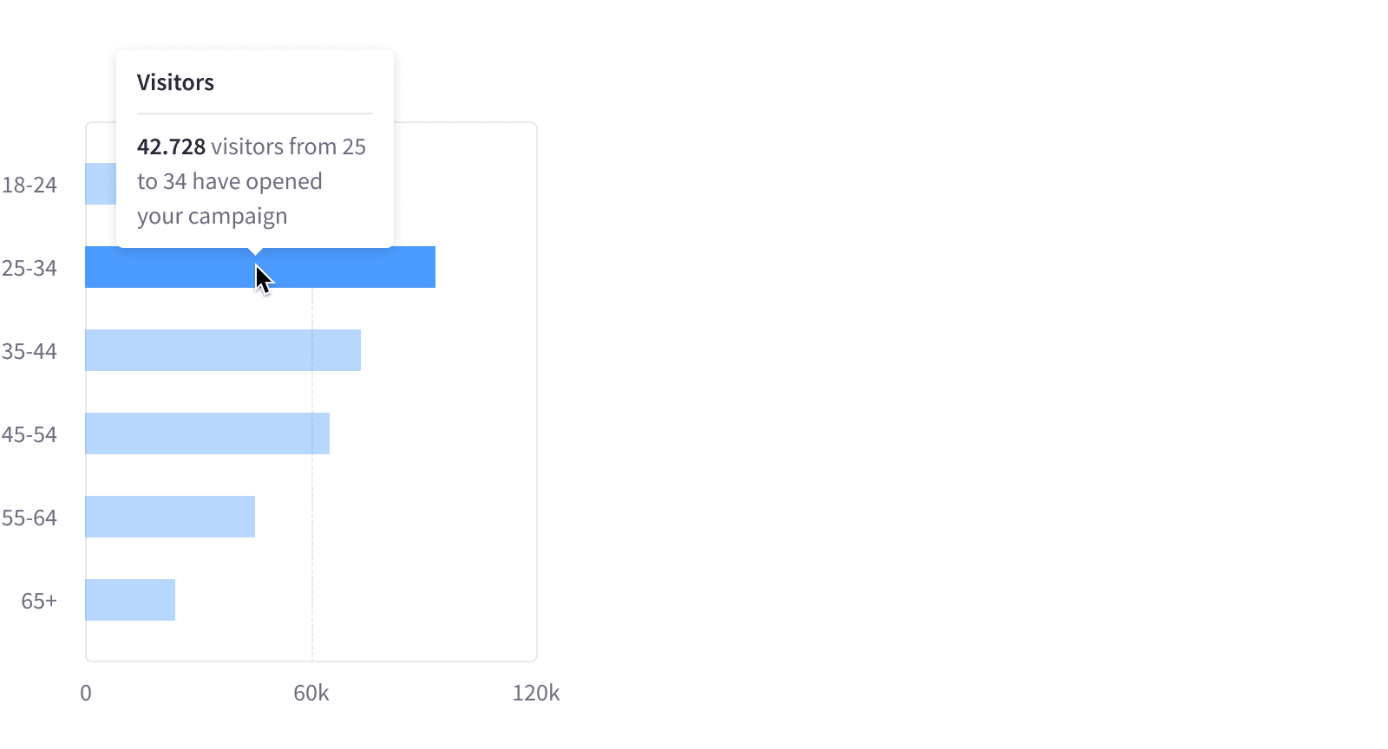Select the highlighted 25-34 bar

click(347, 267)
